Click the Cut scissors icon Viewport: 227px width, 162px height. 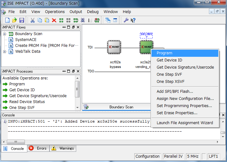point(33,20)
